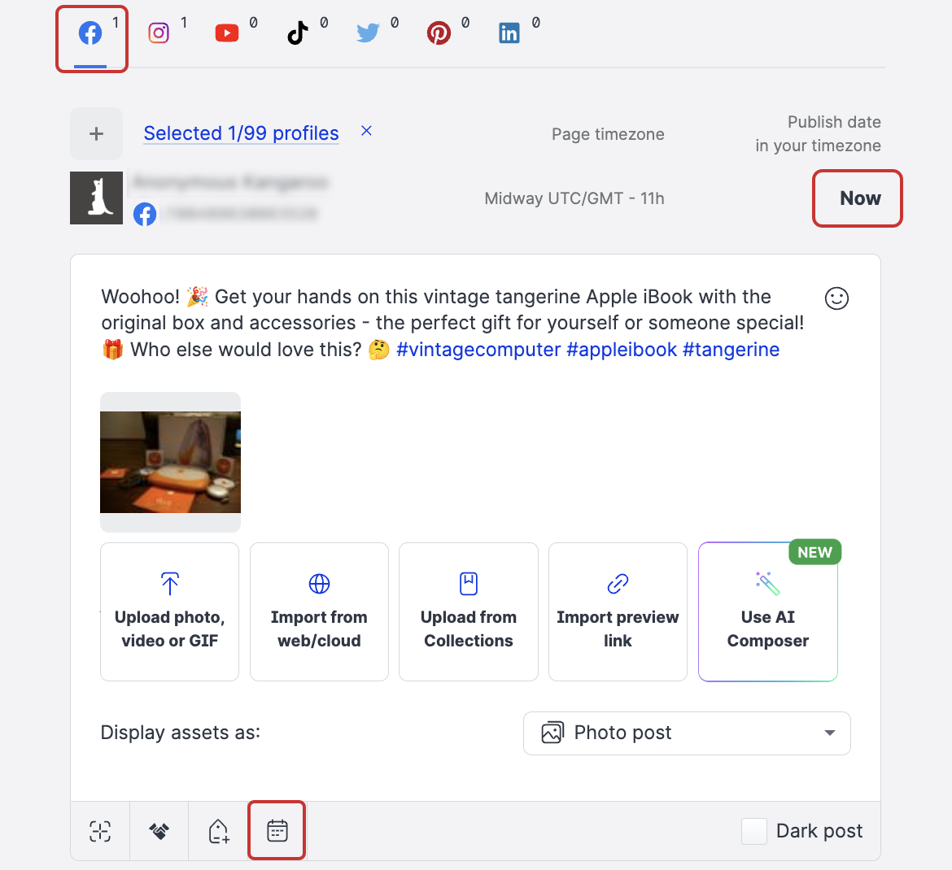This screenshot has height=870, width=952.
Task: Clear selected profiles with the X icon
Action: (x=366, y=131)
